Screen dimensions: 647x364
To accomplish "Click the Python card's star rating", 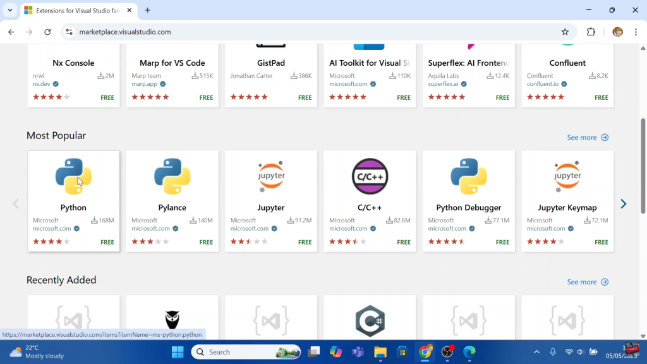I will tap(52, 242).
